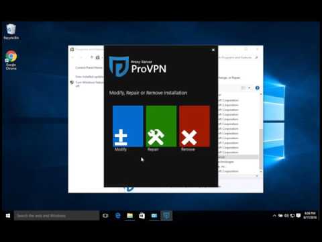Click the taskbar search box
The image size is (322, 242).
pos(56,216)
